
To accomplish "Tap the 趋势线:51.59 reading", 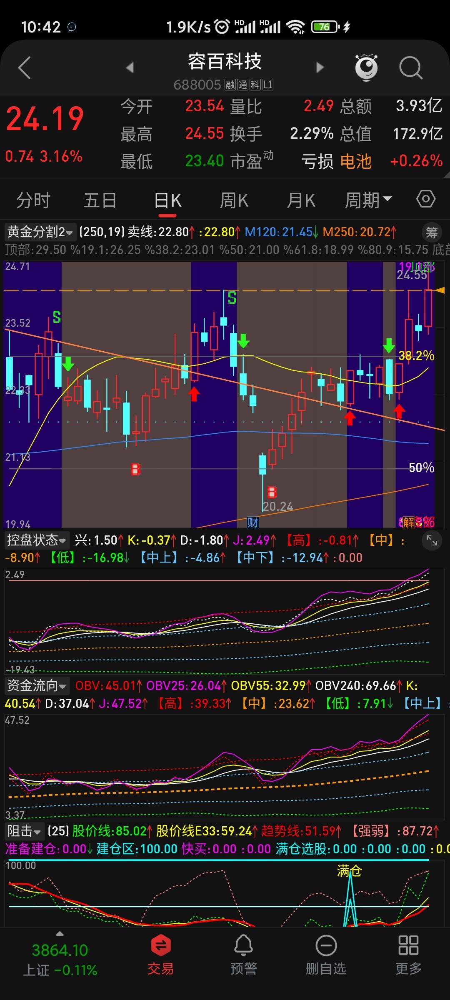I will [301, 831].
